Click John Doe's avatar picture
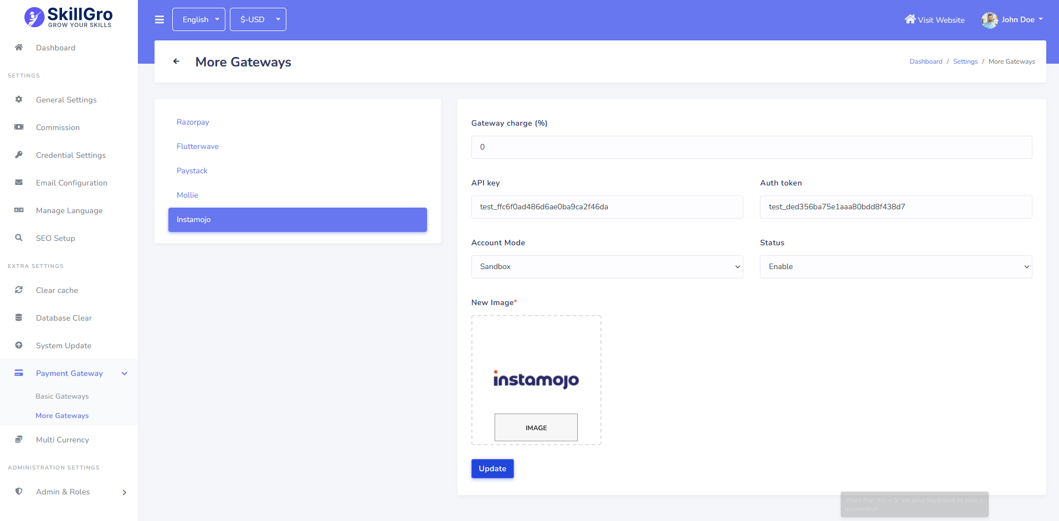This screenshot has height=521, width=1059. tap(990, 20)
